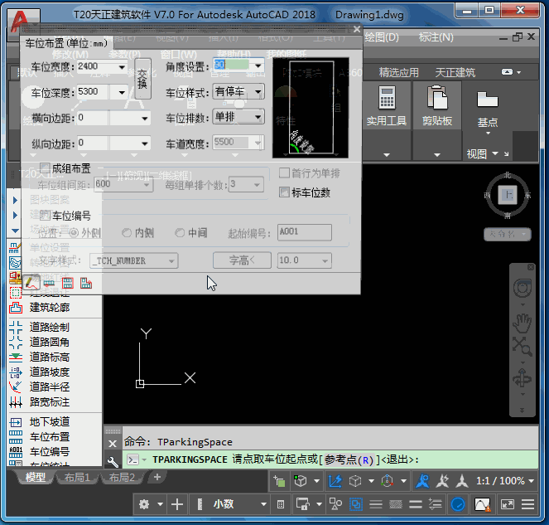This screenshot has width=549, height=525.
Task: Toggle the 车位编号 checkbox
Action: [x=45, y=215]
